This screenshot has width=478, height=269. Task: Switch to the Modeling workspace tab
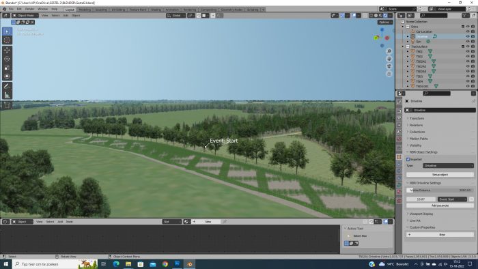pyautogui.click(x=85, y=10)
